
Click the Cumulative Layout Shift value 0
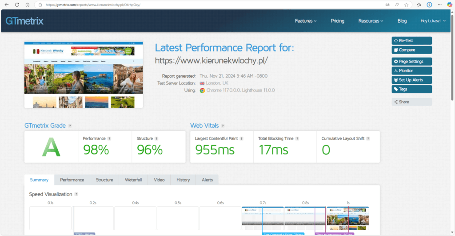pos(326,150)
